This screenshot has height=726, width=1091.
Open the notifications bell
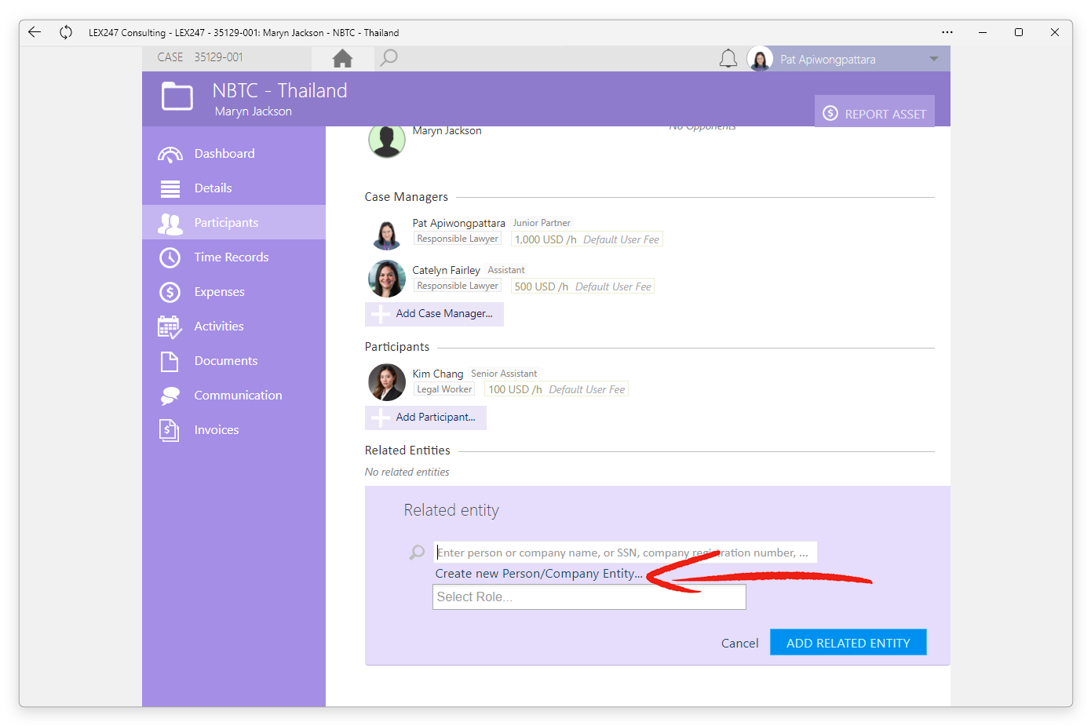(728, 59)
